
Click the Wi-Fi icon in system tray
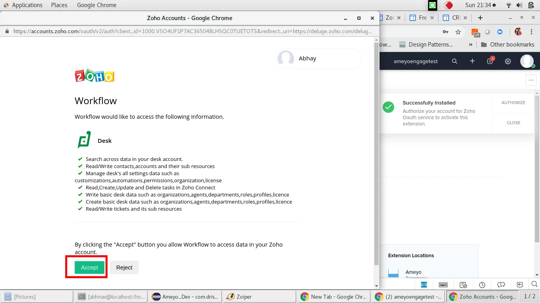pyautogui.click(x=508, y=5)
